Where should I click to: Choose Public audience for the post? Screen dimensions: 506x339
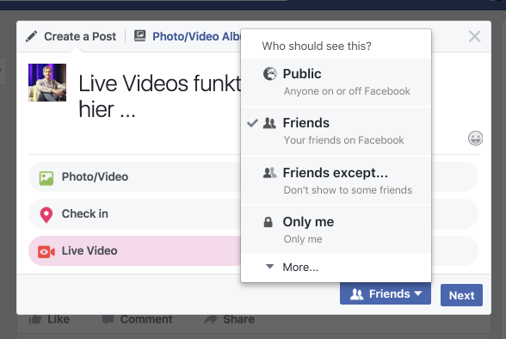click(336, 82)
